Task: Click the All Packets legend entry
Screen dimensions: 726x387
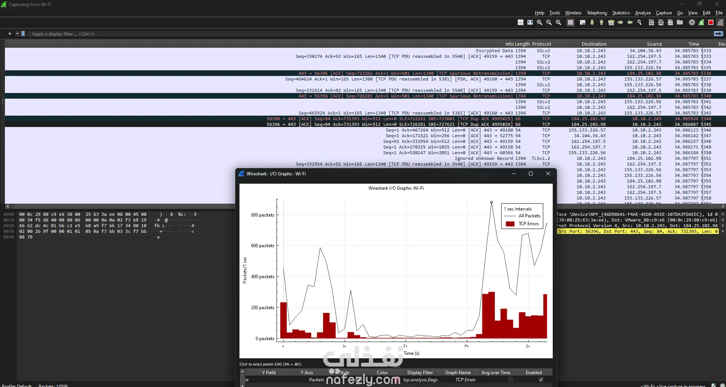Action: (522, 216)
